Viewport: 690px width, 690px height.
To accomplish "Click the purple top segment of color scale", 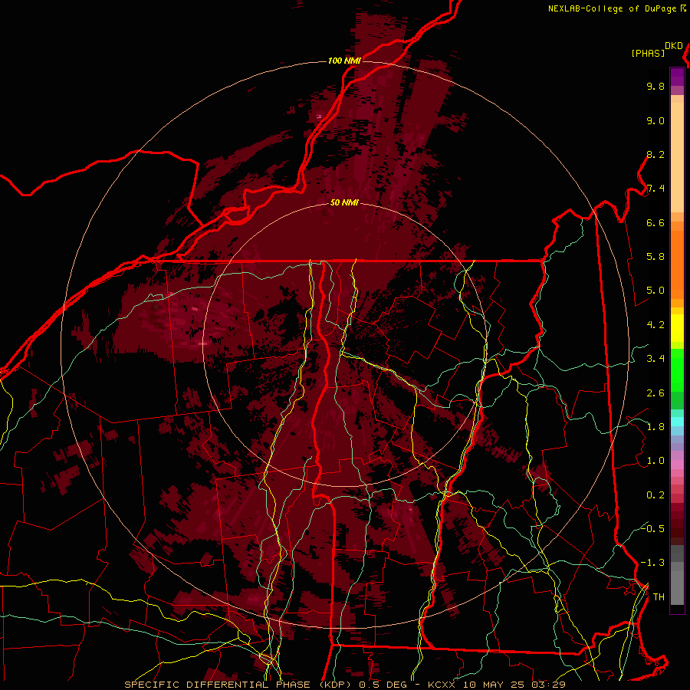I will pyautogui.click(x=677, y=77).
